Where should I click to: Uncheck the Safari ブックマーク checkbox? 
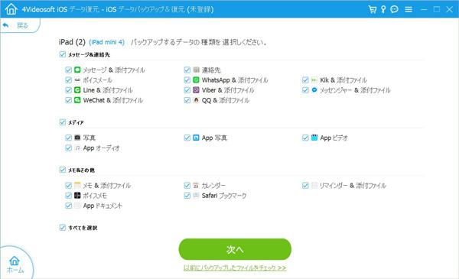click(187, 196)
